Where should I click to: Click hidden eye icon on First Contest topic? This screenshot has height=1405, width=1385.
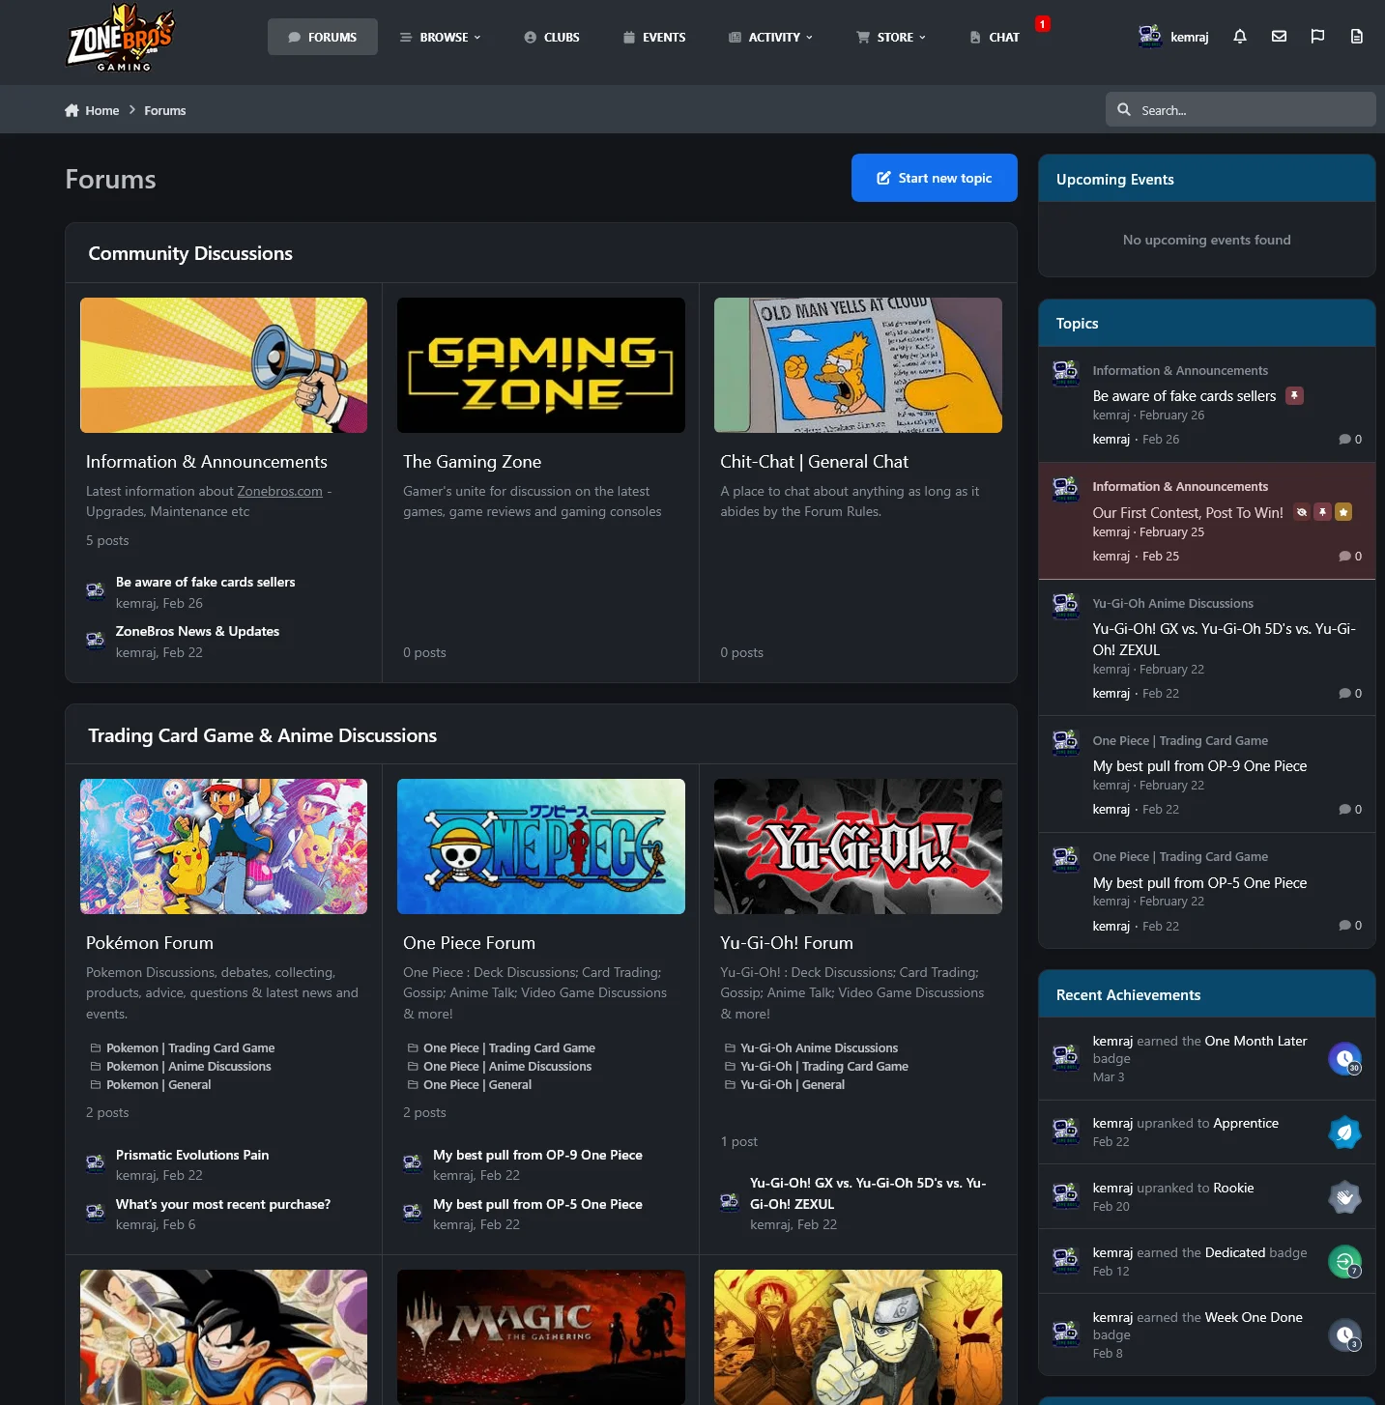tap(1302, 512)
